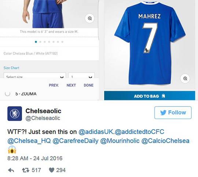Viewport: 198px width, 177px height.
Task: Open the Size Chart link
Action: tap(11, 68)
